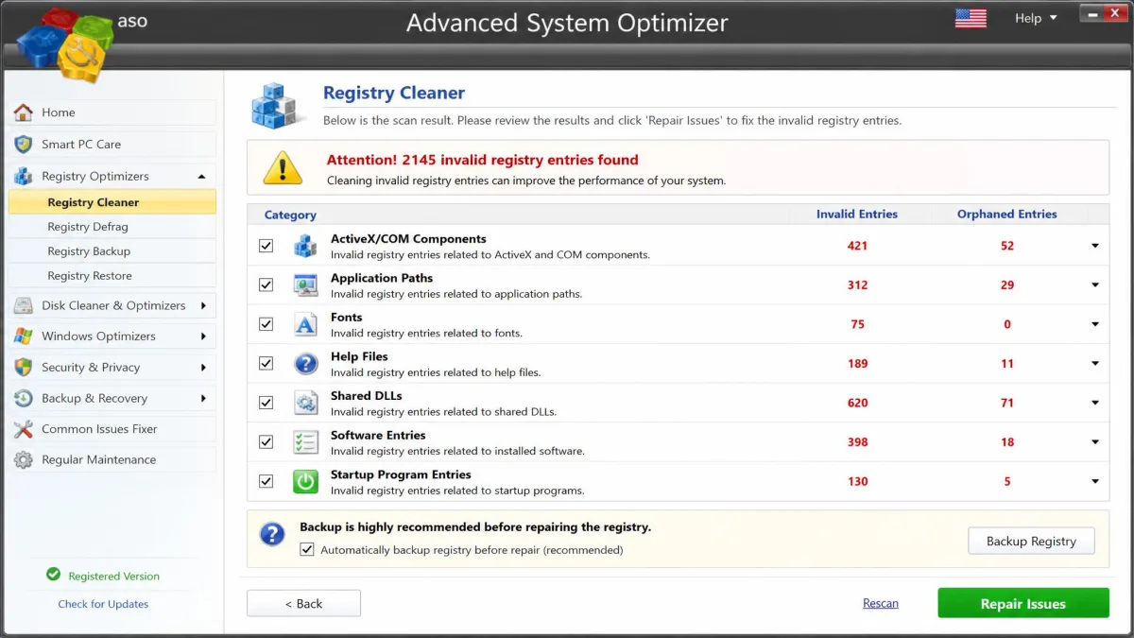This screenshot has height=638, width=1134.
Task: Click the Home house icon in sidebar
Action: point(24,112)
